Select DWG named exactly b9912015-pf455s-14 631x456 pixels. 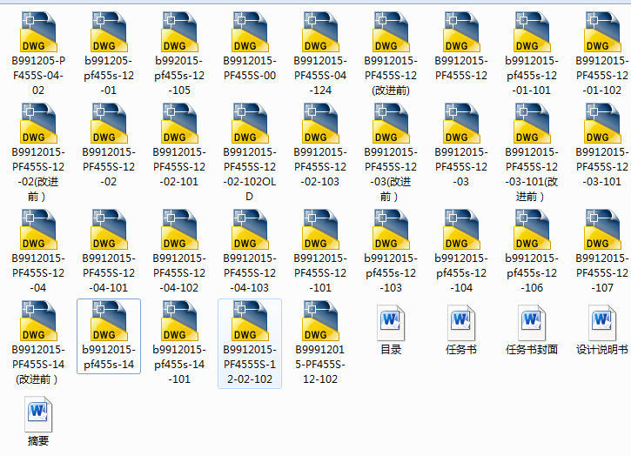coord(109,336)
